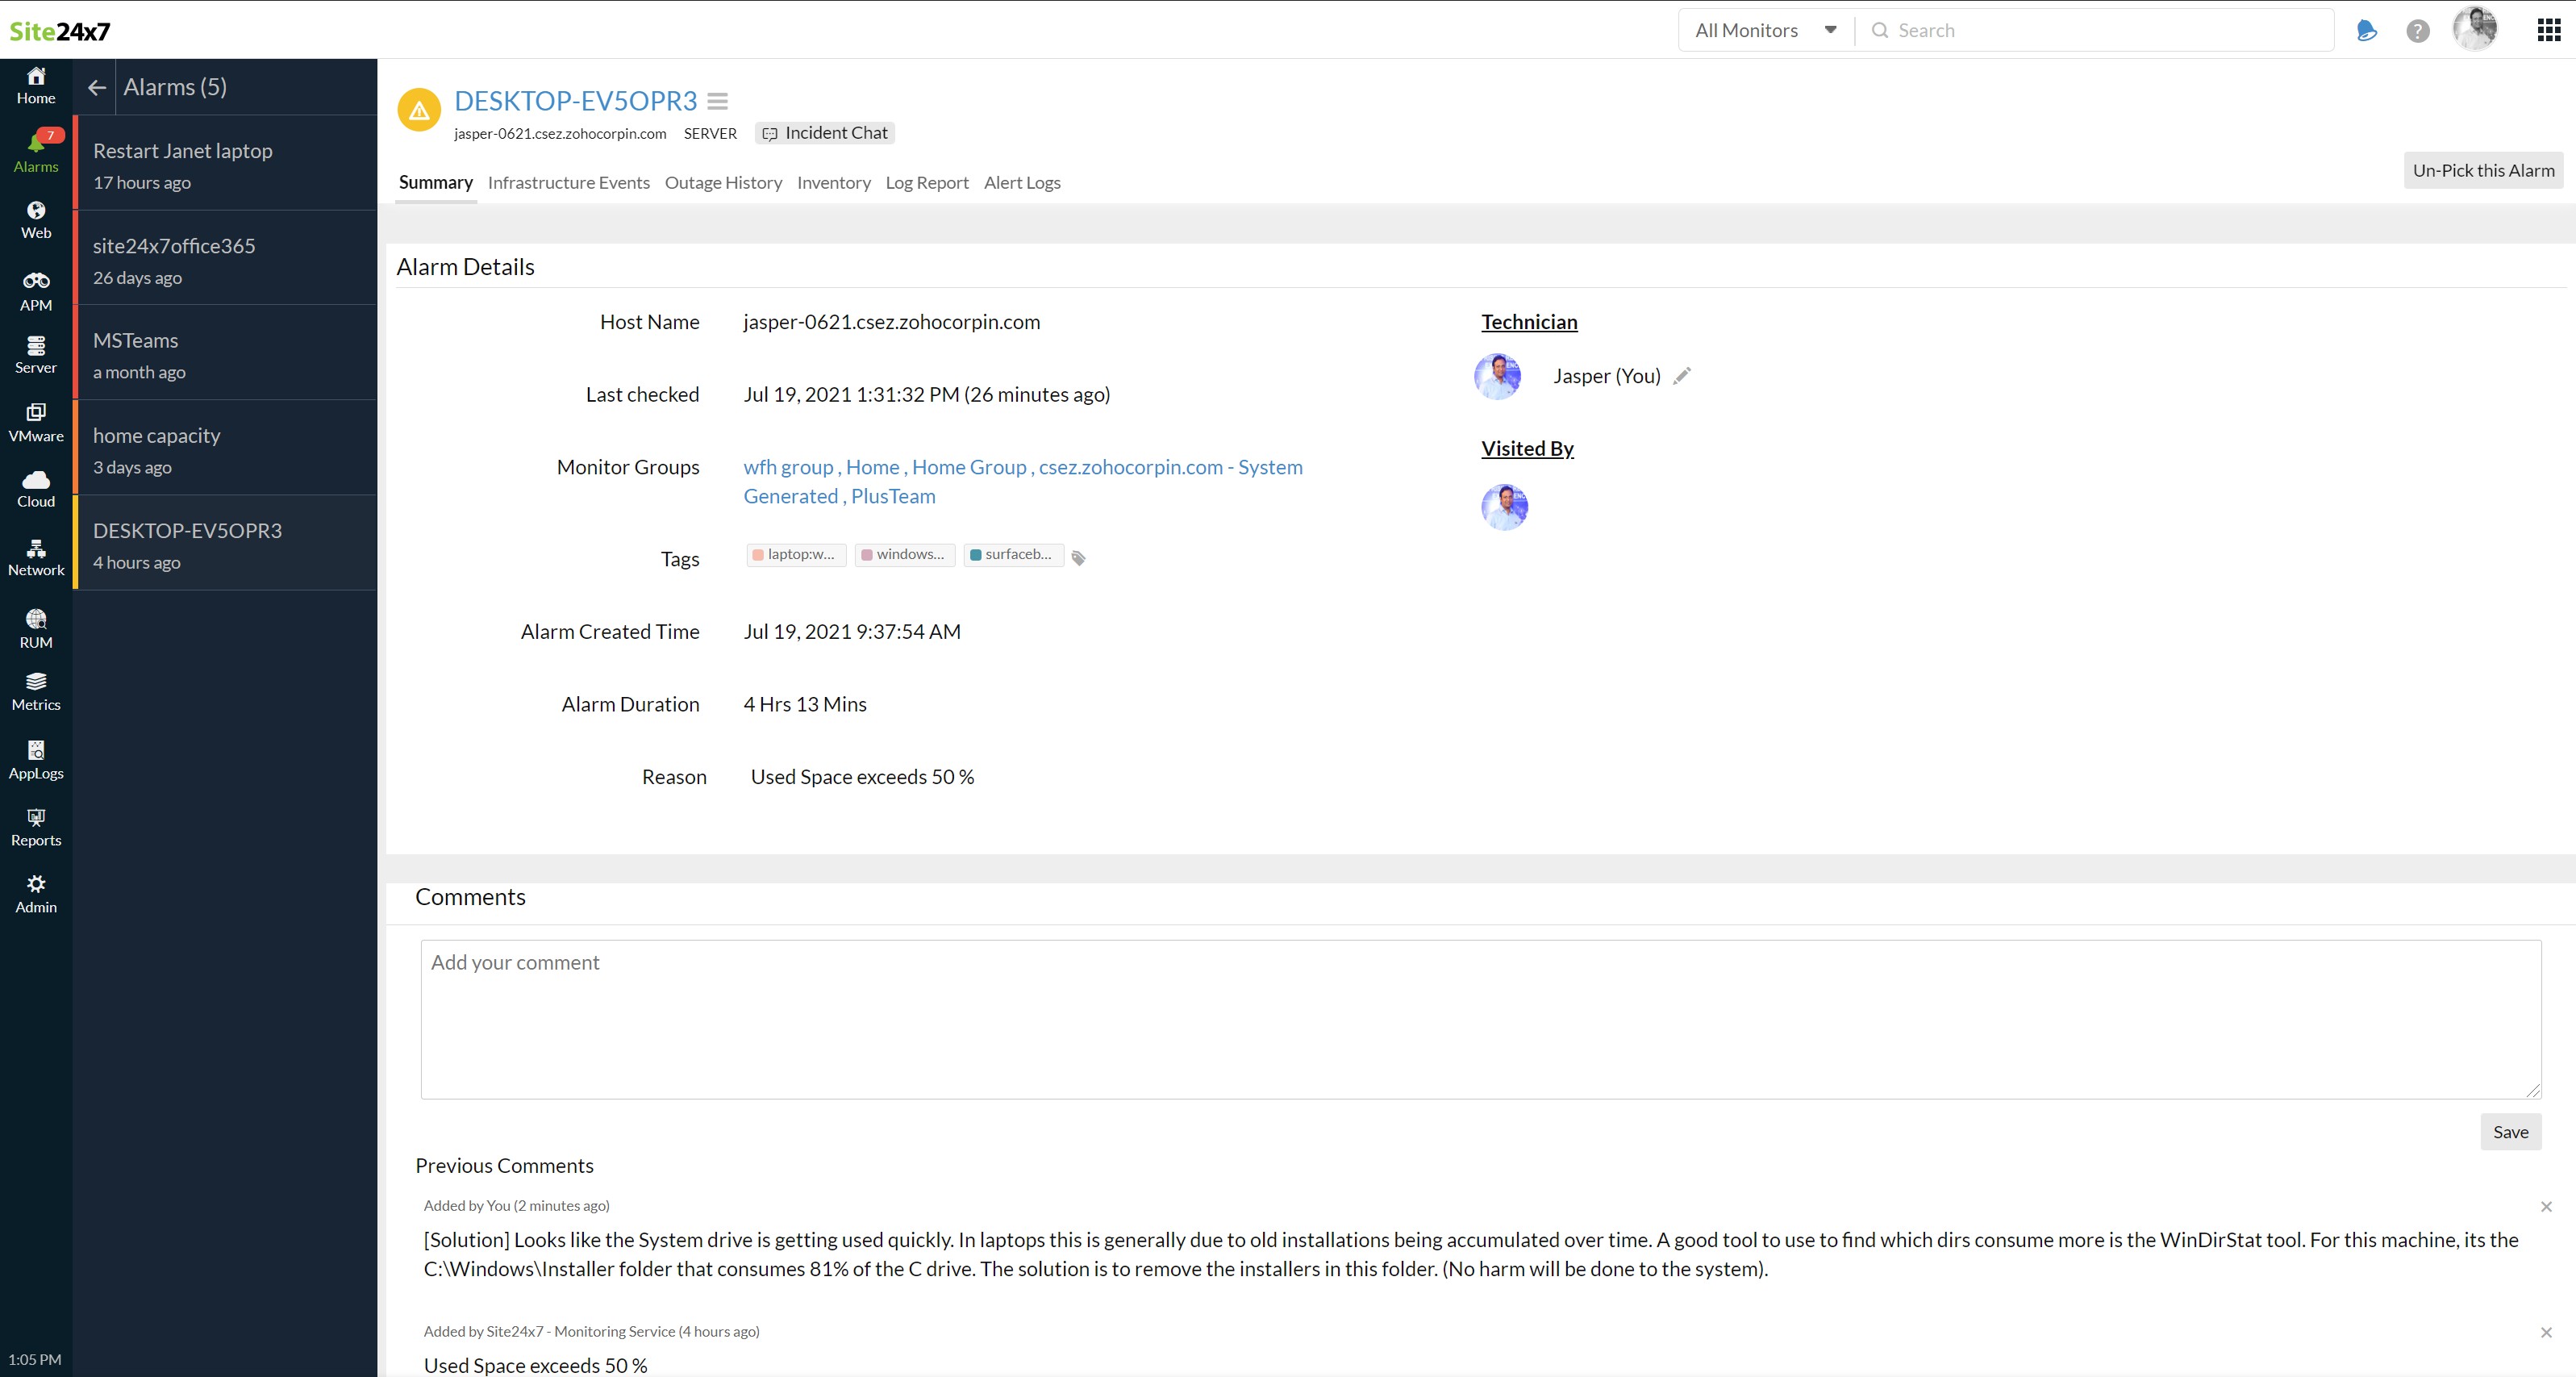
Task: Click the back arrow beside Alarms
Action: pyautogui.click(x=97, y=88)
